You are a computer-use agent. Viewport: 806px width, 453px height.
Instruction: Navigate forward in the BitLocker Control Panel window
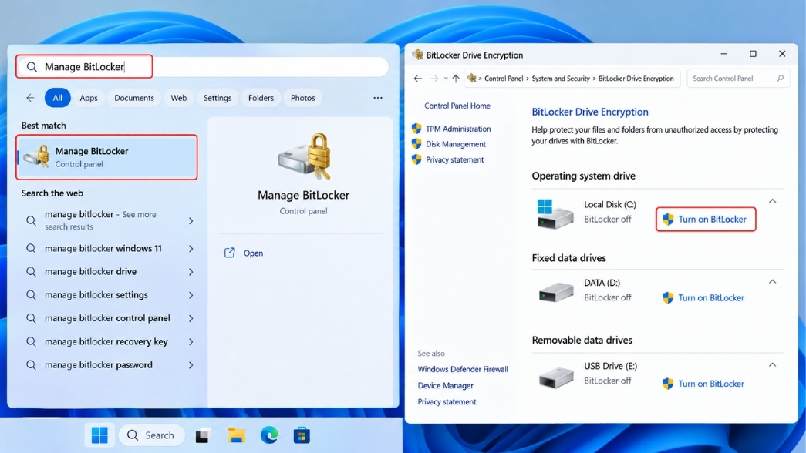tap(434, 79)
